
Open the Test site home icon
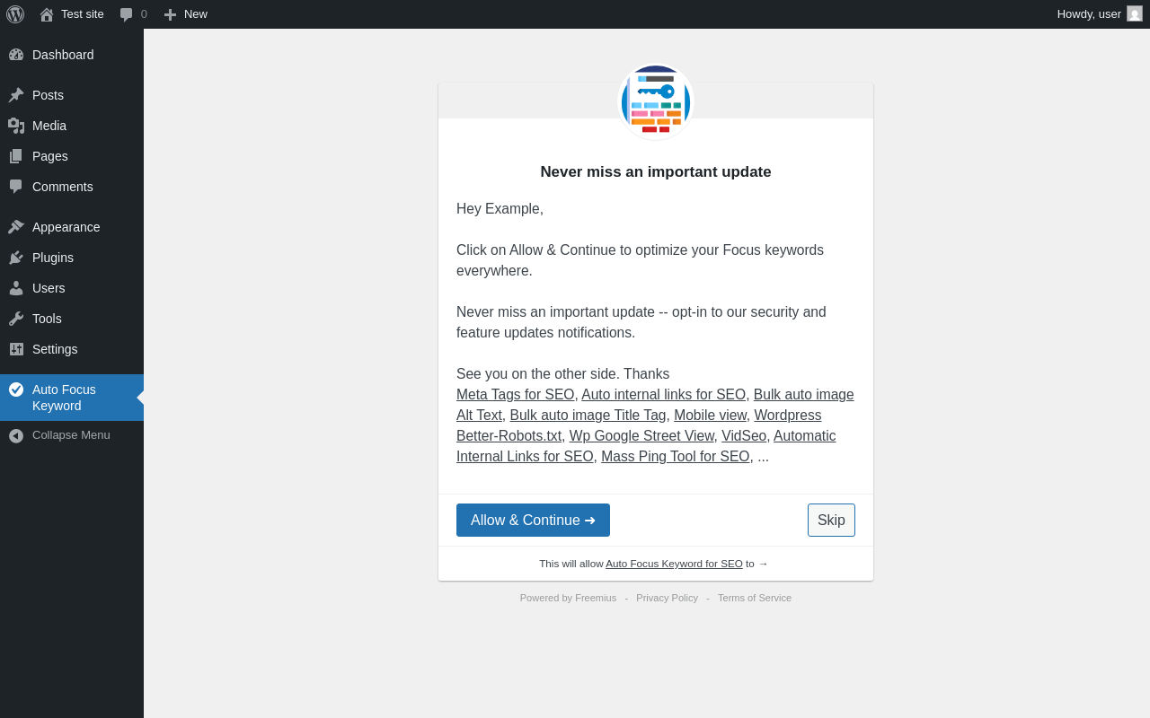[x=47, y=14]
